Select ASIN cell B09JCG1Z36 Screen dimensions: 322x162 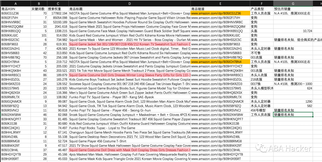point(16,13)
